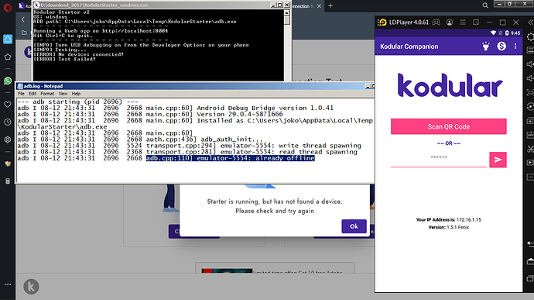
Task: Tap Scan QR Code button
Action: (449, 126)
